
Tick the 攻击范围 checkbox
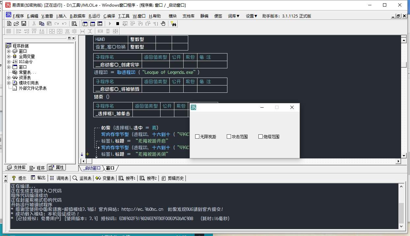click(229, 137)
